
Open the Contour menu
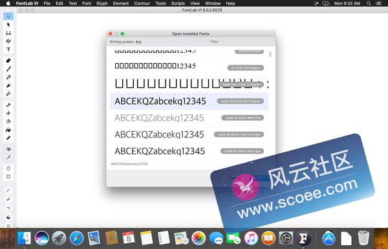click(x=142, y=3)
